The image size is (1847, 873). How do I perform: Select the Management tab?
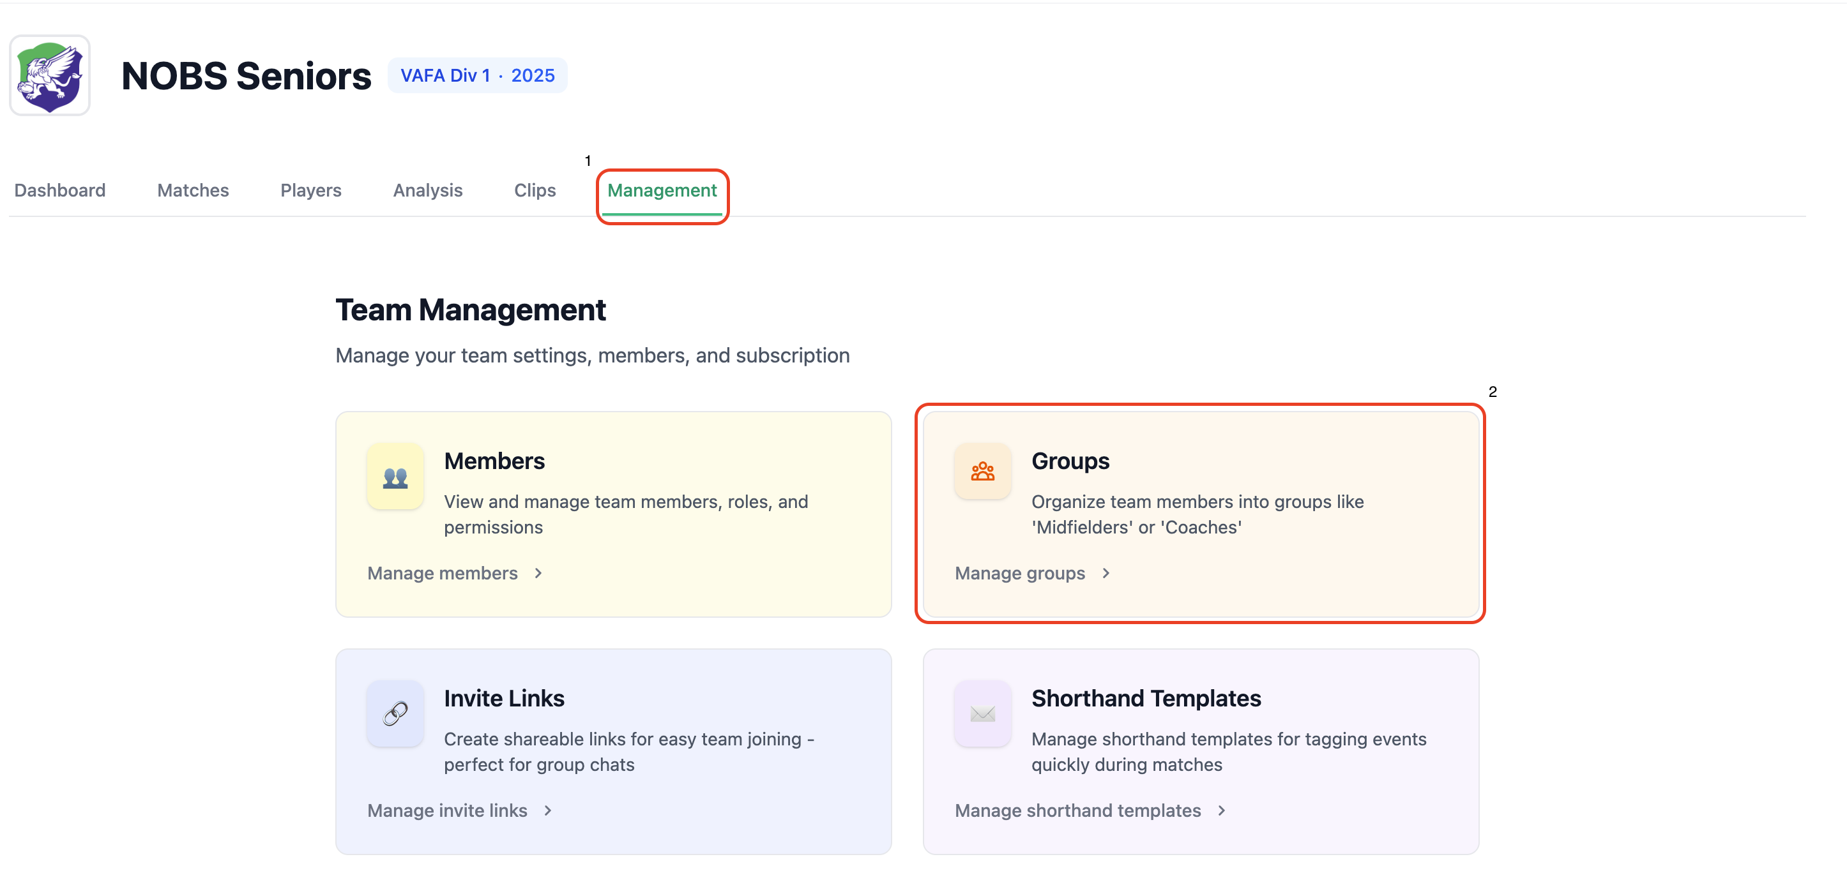(x=662, y=191)
